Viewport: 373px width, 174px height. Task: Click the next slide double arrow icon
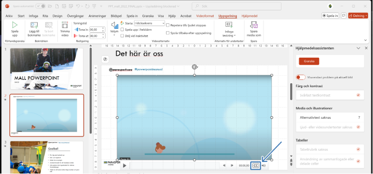[292, 164]
